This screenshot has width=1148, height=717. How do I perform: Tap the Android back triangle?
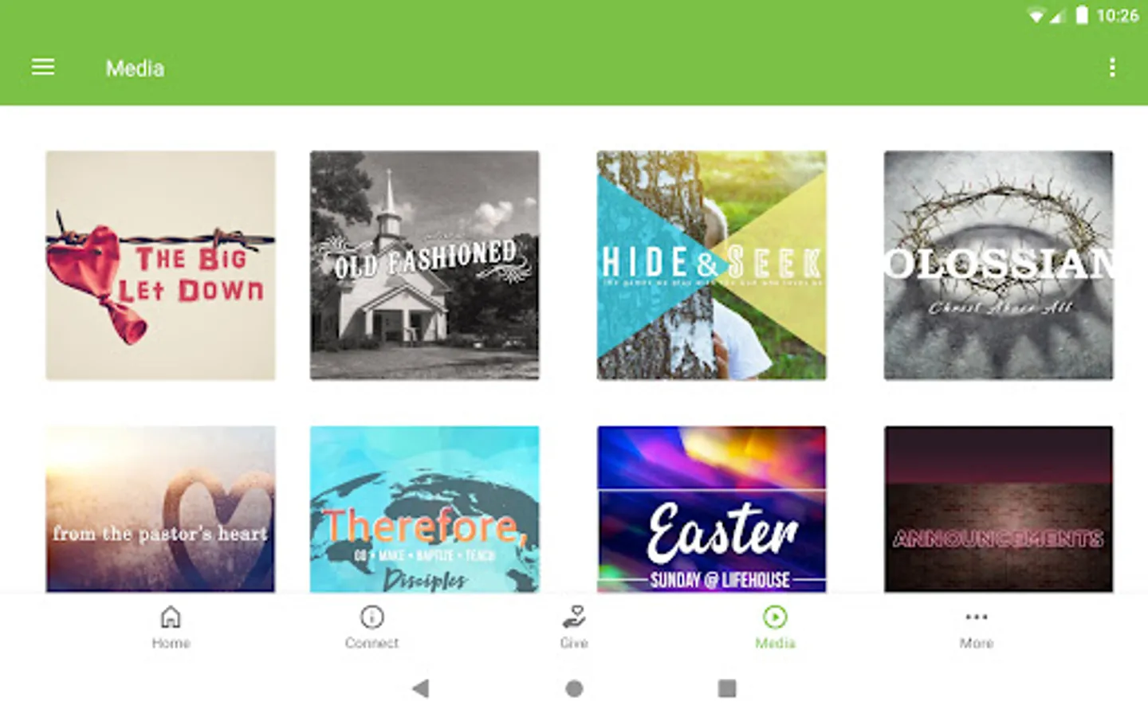tap(421, 688)
